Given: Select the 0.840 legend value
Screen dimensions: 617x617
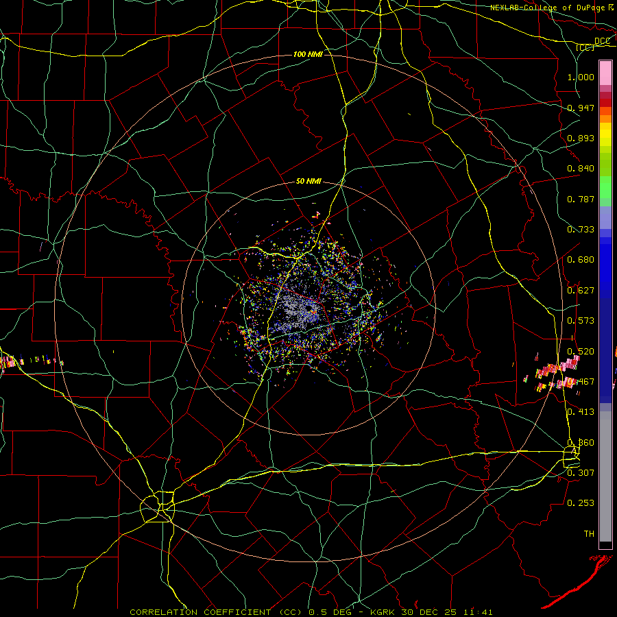Looking at the screenshot, I should [581, 169].
